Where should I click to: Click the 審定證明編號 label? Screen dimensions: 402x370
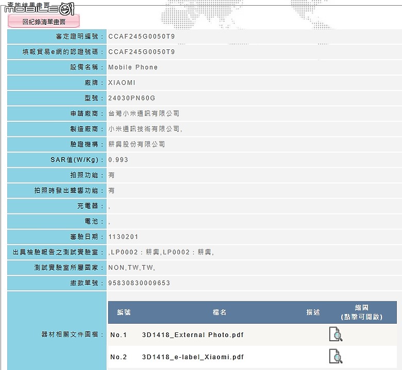(79, 37)
